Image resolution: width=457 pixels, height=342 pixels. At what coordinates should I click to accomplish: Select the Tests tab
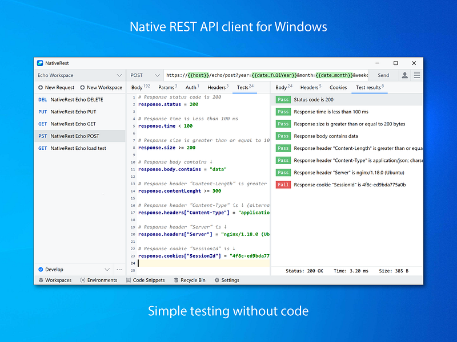coord(245,87)
